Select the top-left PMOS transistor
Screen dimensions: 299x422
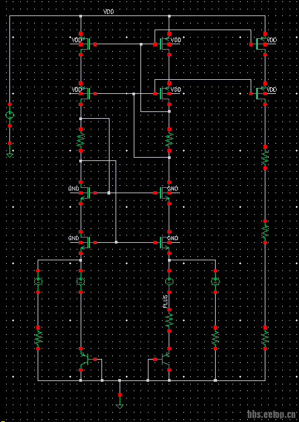point(85,44)
